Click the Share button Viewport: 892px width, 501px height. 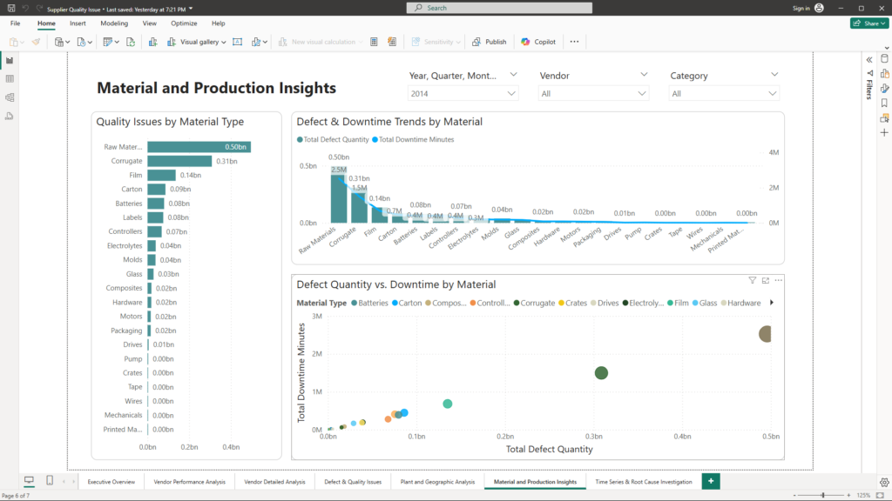(x=868, y=23)
